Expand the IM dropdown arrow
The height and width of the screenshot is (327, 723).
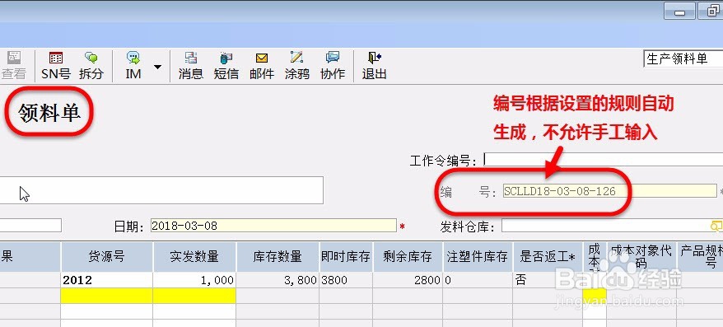(x=158, y=68)
